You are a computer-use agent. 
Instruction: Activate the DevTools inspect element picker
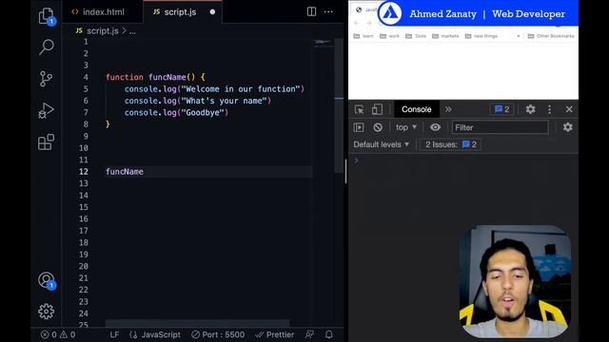pyautogui.click(x=360, y=109)
